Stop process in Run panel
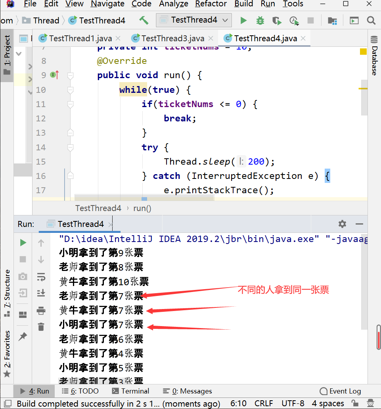 [23, 259]
